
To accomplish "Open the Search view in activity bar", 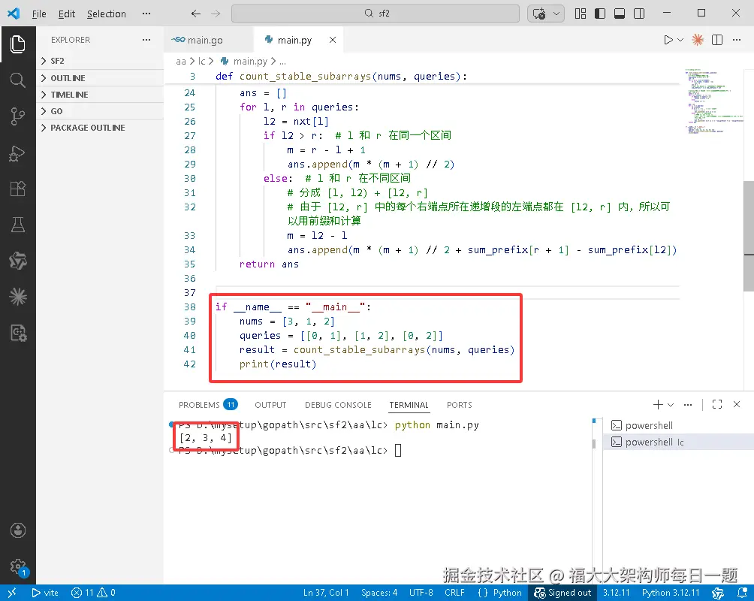I will 18,80.
